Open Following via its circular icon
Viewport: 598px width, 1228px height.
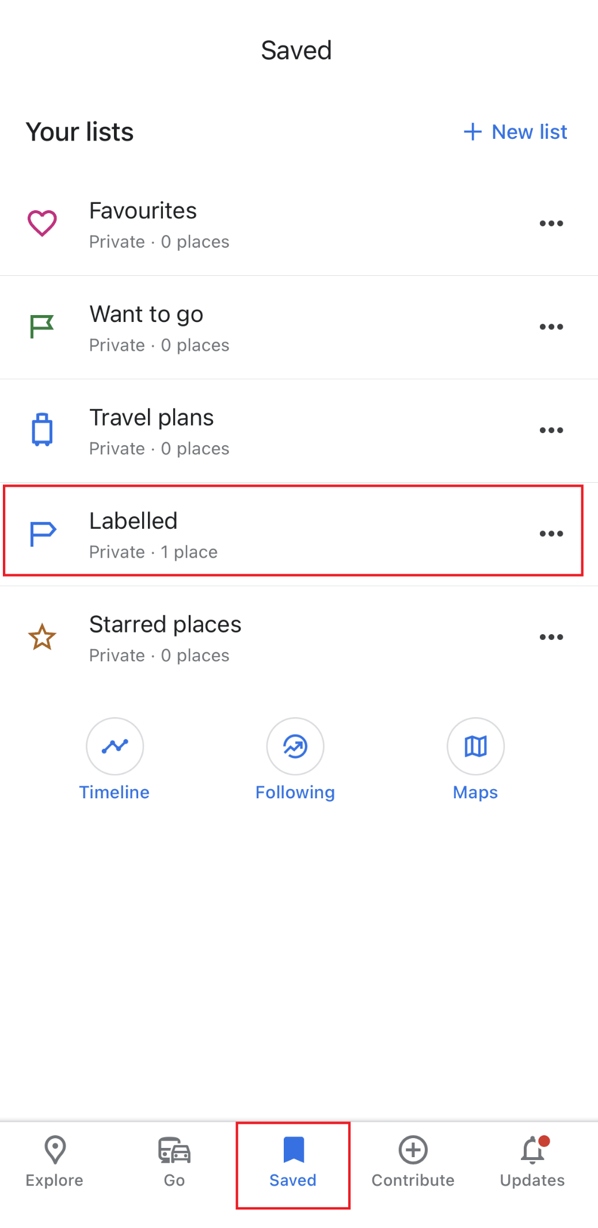point(295,746)
